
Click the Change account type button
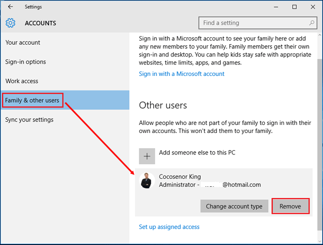click(x=234, y=206)
